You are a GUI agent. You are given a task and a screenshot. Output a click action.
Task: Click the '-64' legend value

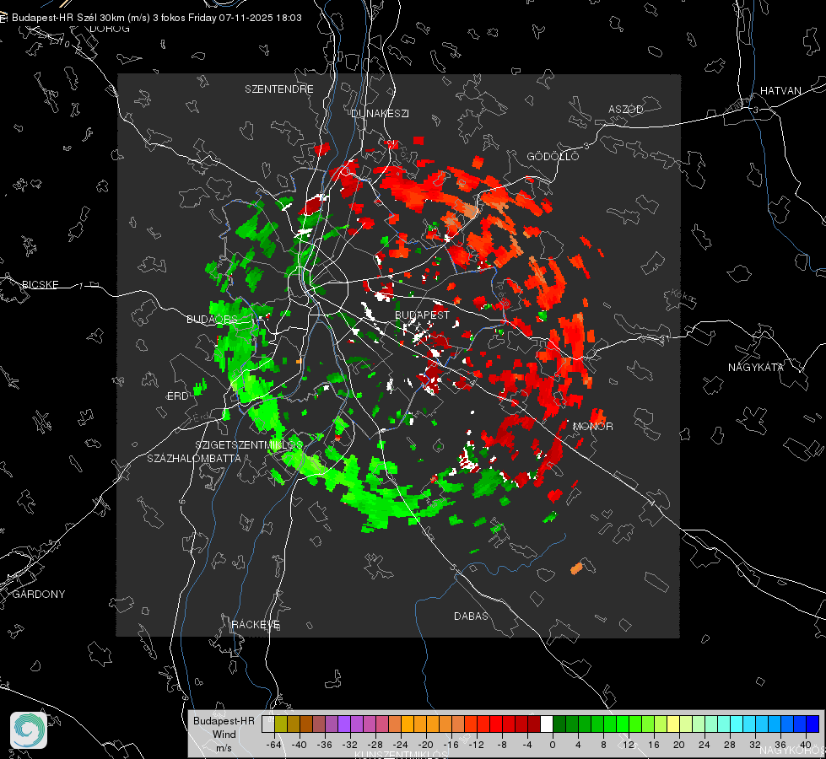(274, 745)
